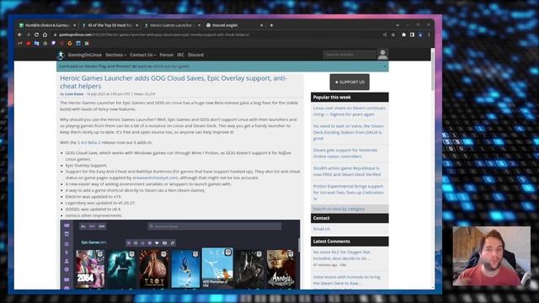Screen dimensions: 539x303
Task: Open 'Valve teams with Komodo' comment link
Action: click(346, 280)
